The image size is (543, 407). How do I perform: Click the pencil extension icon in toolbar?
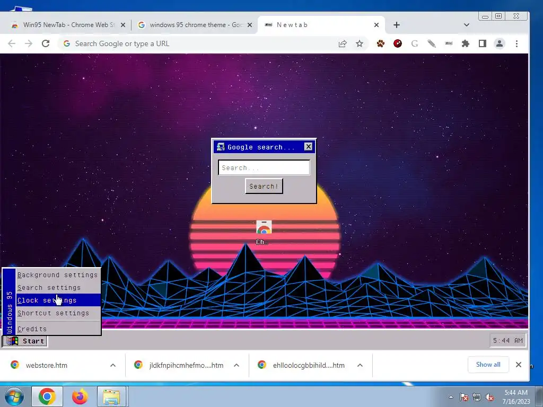click(432, 43)
